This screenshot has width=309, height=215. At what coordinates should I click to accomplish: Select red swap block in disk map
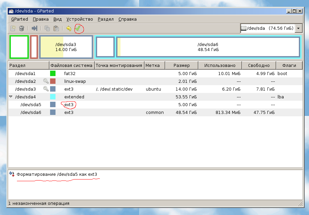point(34,47)
